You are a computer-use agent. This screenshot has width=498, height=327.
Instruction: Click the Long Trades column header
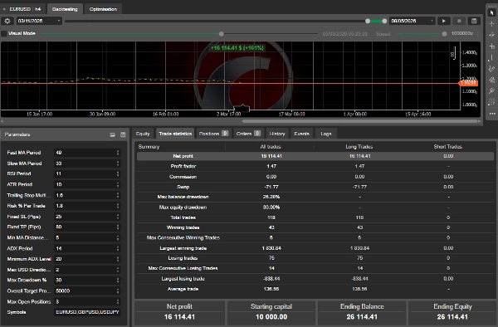coord(359,147)
